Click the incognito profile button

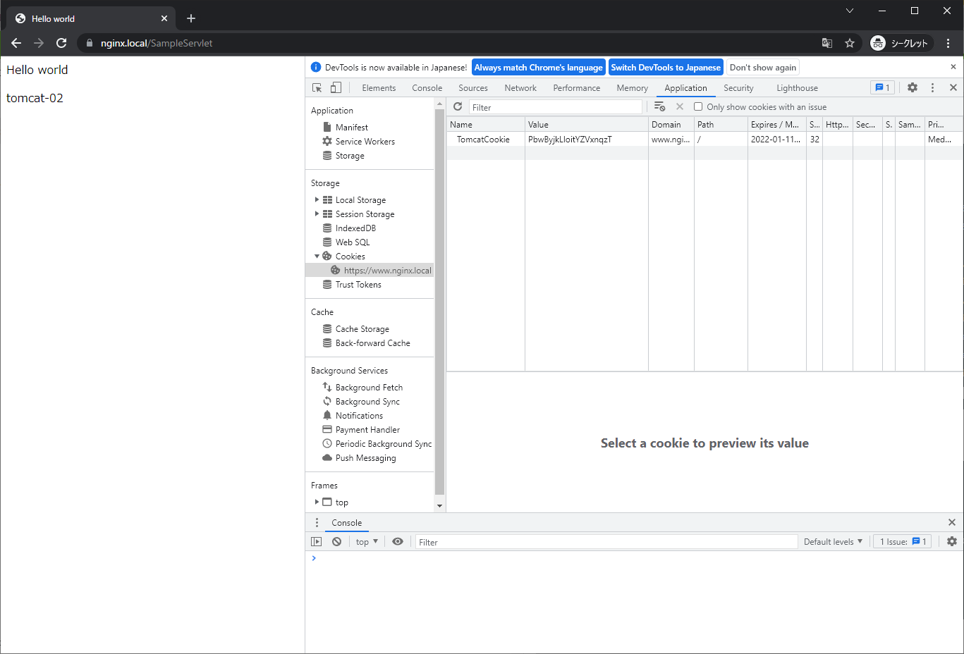pos(901,43)
